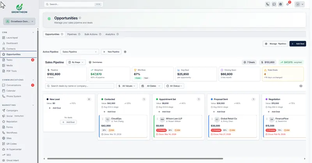
Task: Select the Opportunities tab
Action: (x=54, y=34)
